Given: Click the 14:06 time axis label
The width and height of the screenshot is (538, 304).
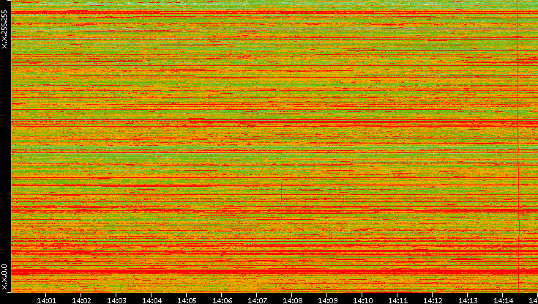Looking at the screenshot, I should 222,300.
